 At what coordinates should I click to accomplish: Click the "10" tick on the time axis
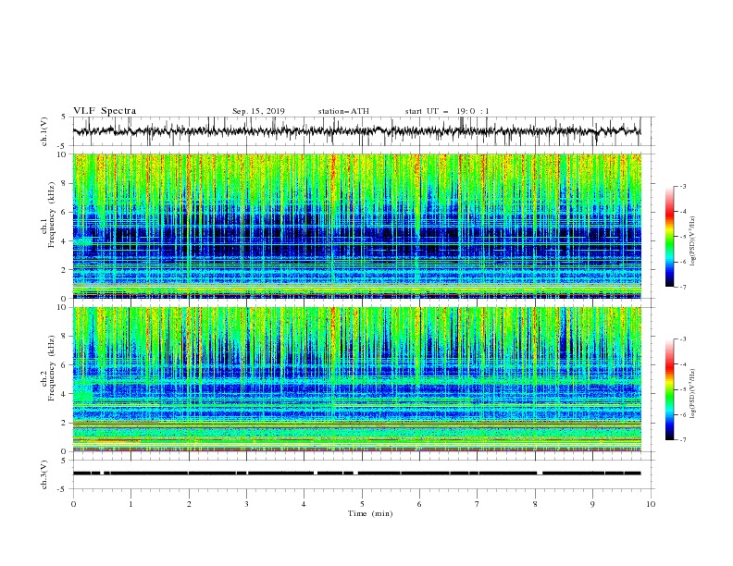point(651,504)
